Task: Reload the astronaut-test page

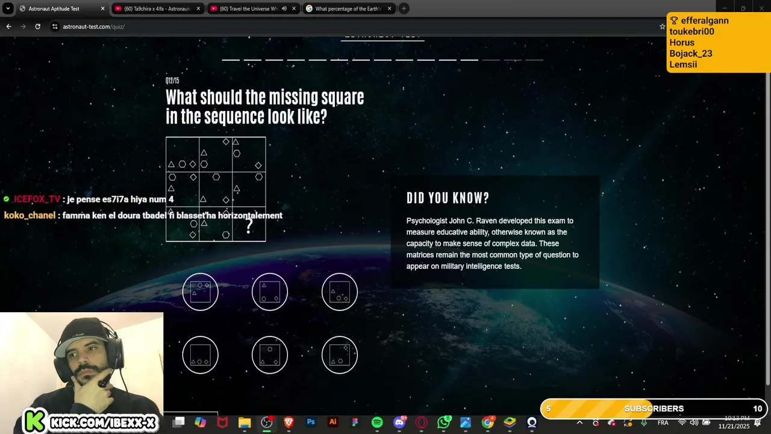Action: pos(37,27)
